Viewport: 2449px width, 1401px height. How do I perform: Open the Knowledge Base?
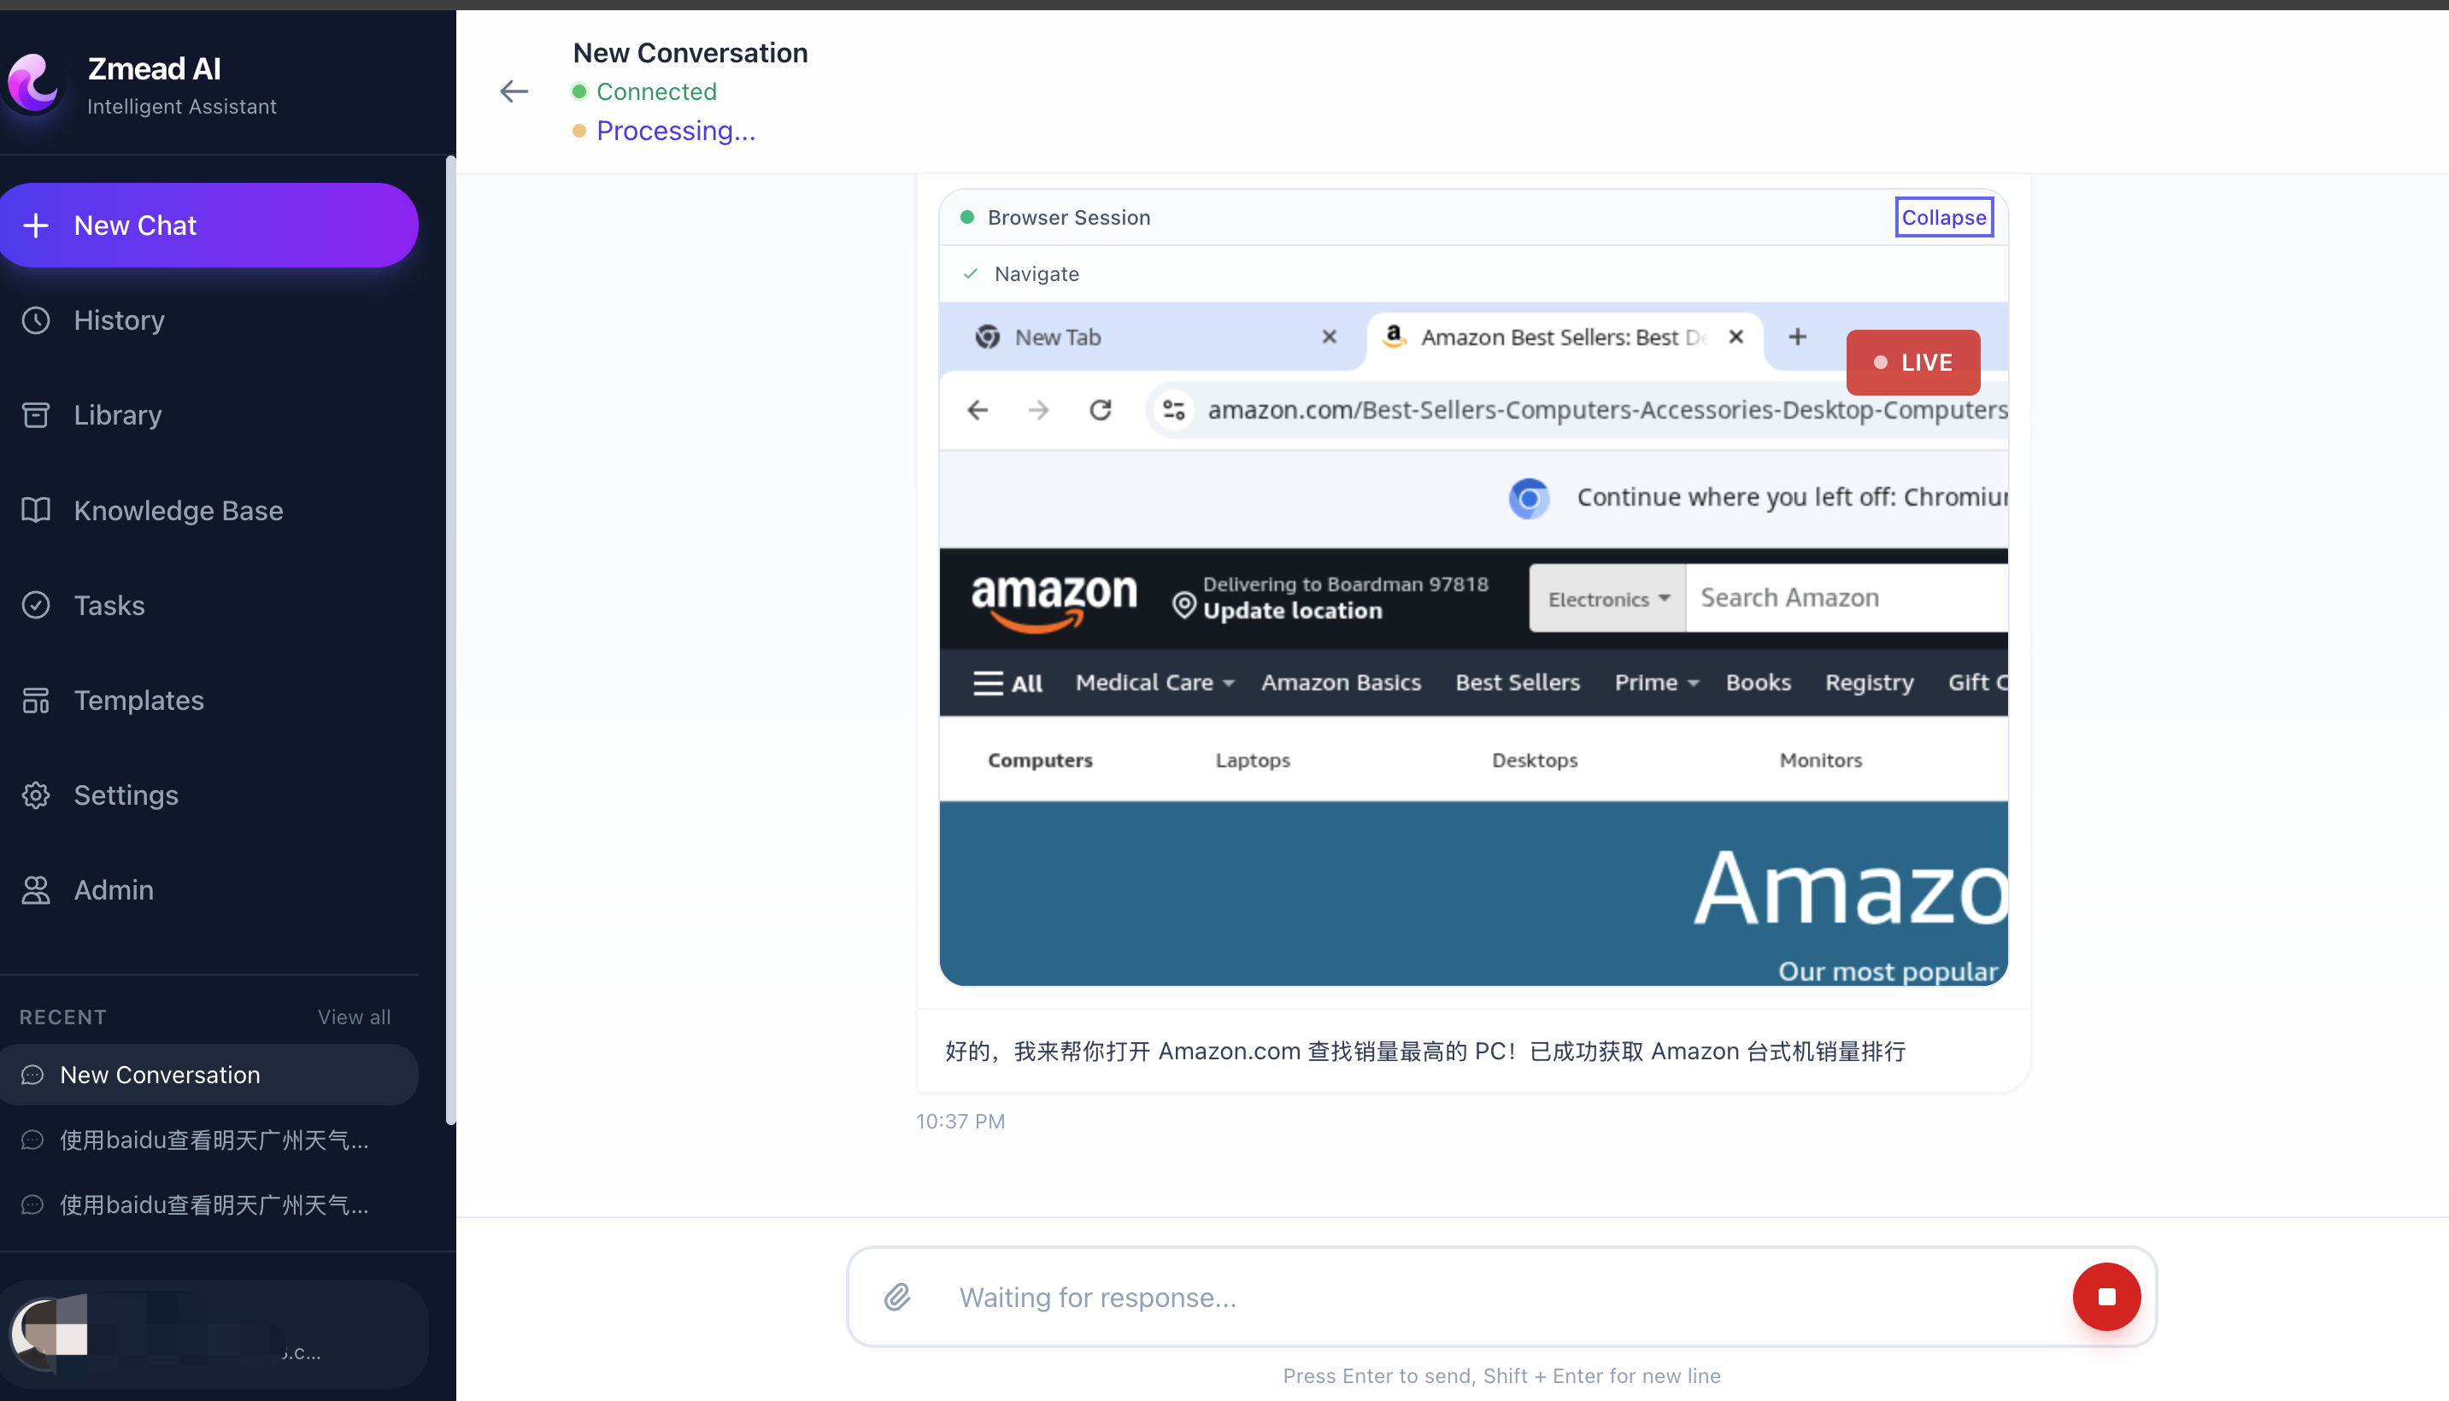(177, 510)
